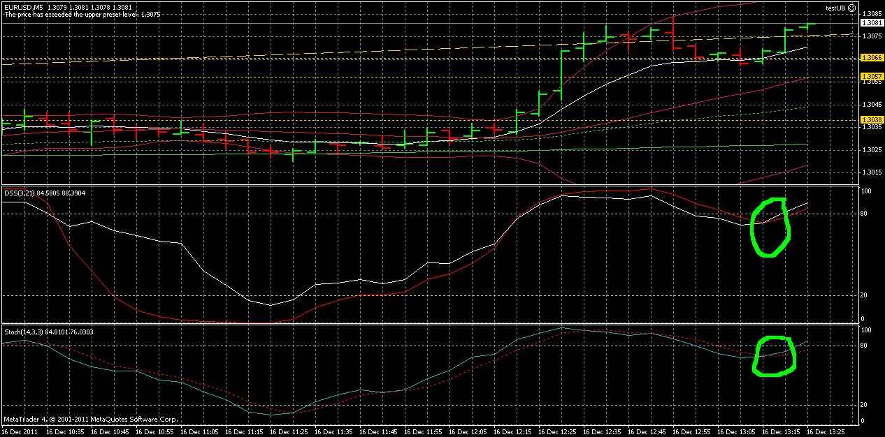Image resolution: width=885 pixels, height=437 pixels.
Task: Click the 16 Dec 2011 leftmost date label
Action: [19, 431]
